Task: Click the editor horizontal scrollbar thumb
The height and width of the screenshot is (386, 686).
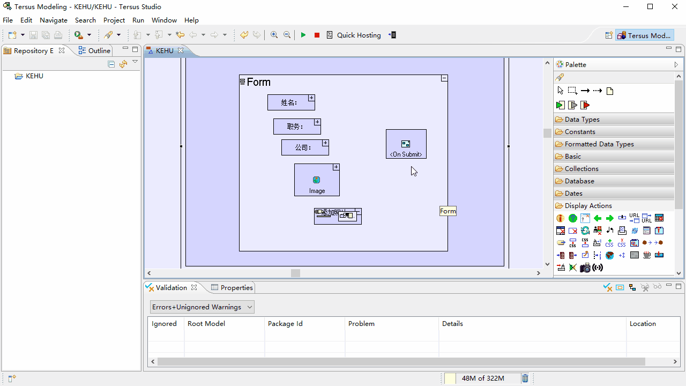Action: pos(295,273)
